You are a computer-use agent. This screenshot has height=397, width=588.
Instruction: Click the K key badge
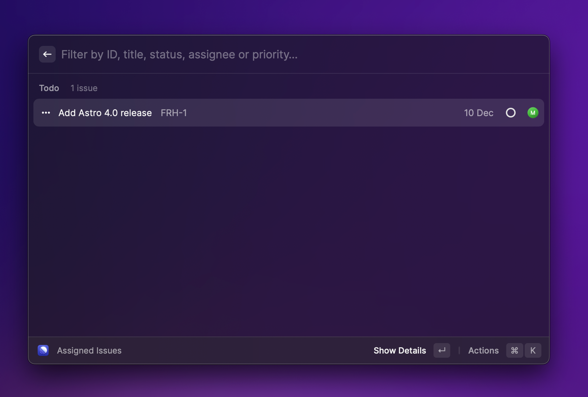533,350
